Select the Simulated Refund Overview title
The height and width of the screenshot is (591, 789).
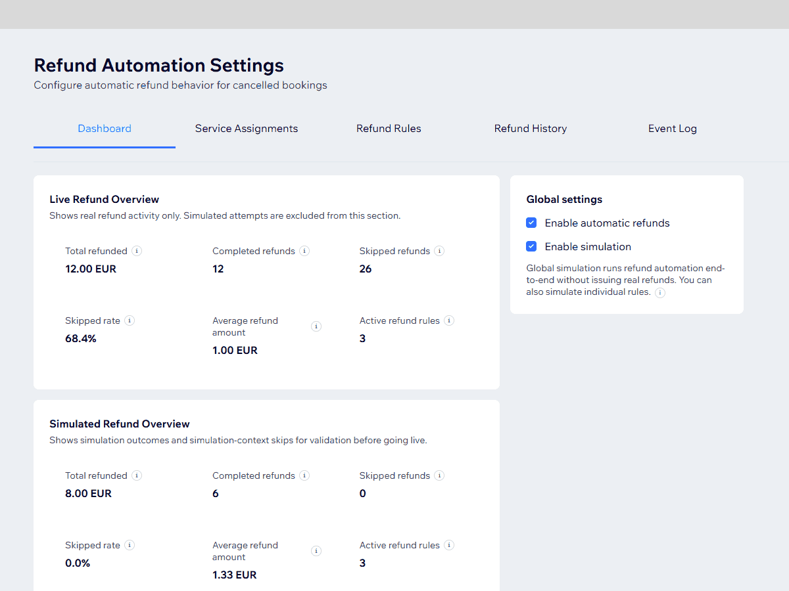click(x=120, y=424)
